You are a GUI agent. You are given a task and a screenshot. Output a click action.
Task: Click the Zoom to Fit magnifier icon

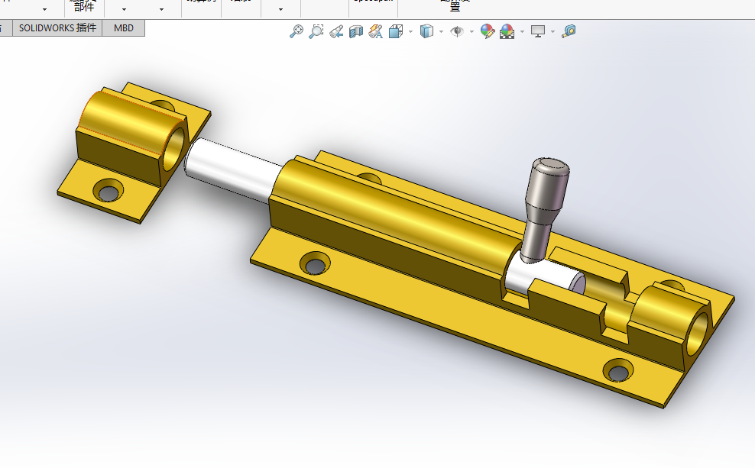point(296,31)
